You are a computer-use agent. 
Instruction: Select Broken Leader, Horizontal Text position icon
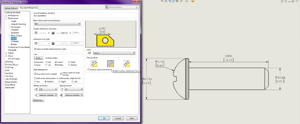click(110, 64)
